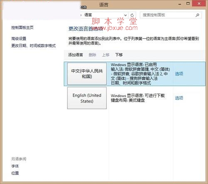Click the refresh icon beside the address bar
Image resolution: width=208 pixels, height=184 pixels.
(132, 15)
